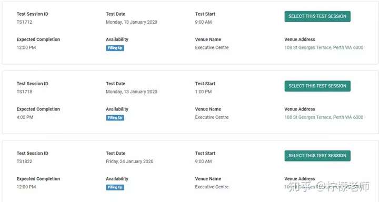Click the Filling Up badge for TS1712
The image size is (379, 202).
tap(115, 48)
